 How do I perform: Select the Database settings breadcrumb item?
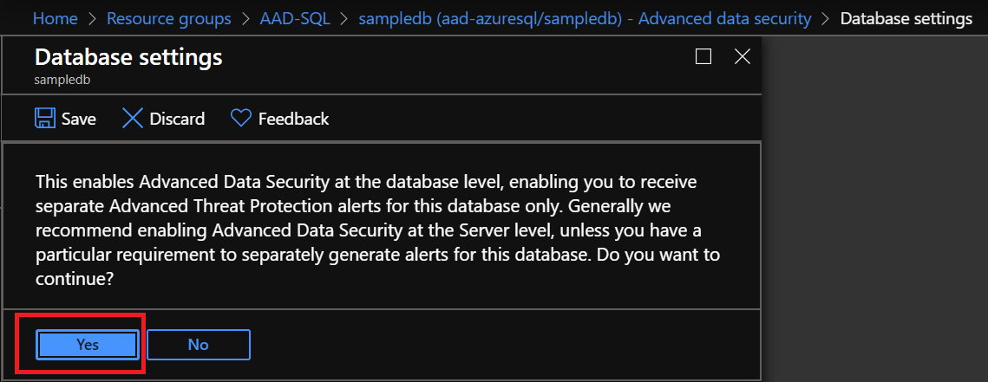[x=906, y=18]
